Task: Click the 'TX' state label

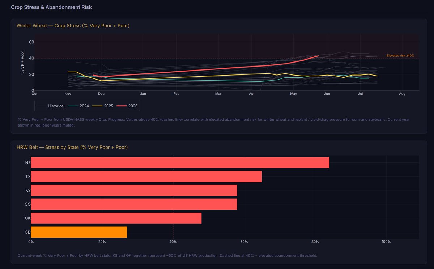Action: [28, 177]
